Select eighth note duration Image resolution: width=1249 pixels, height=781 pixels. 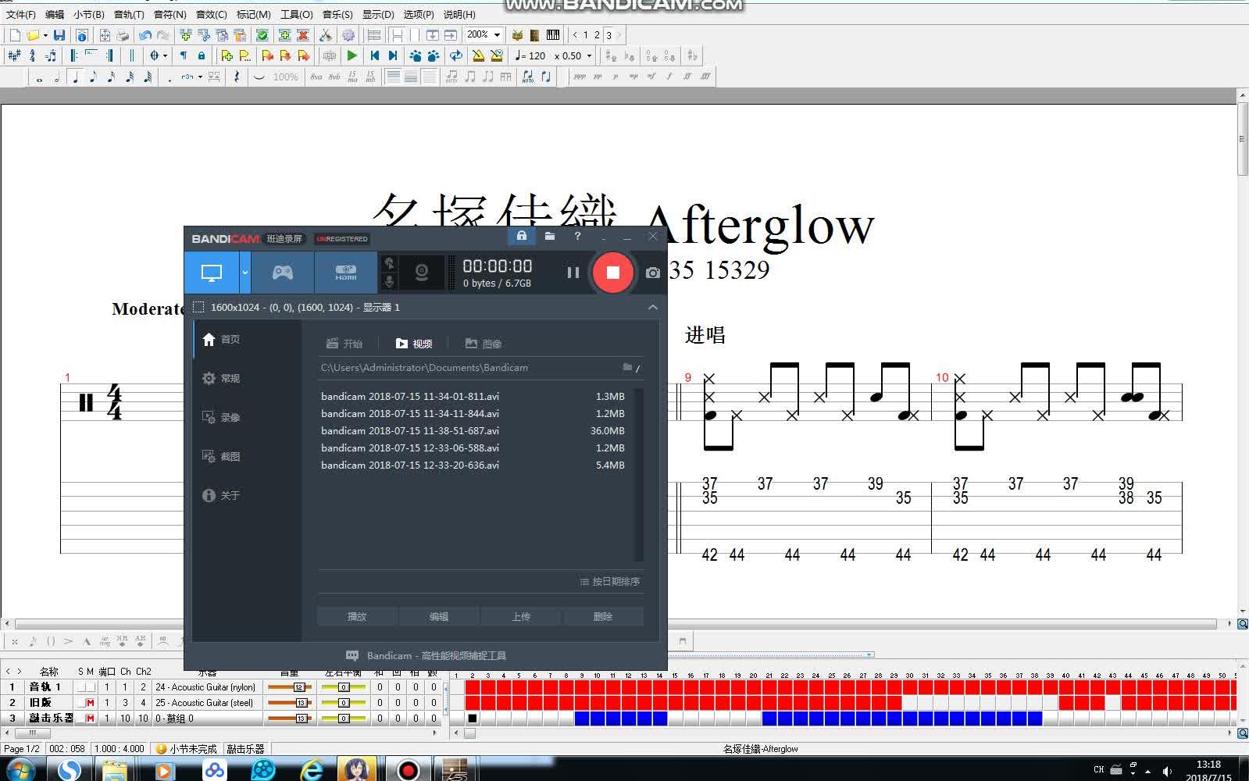click(x=93, y=77)
